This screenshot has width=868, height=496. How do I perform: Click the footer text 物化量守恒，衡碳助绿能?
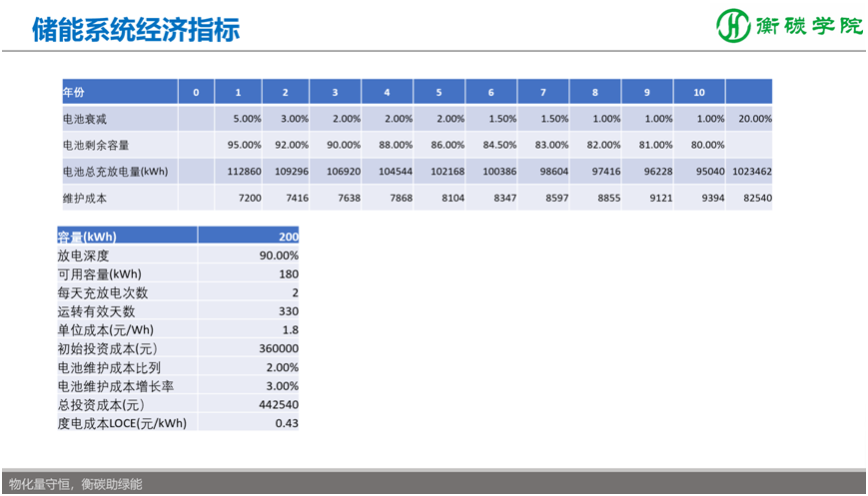point(75,484)
